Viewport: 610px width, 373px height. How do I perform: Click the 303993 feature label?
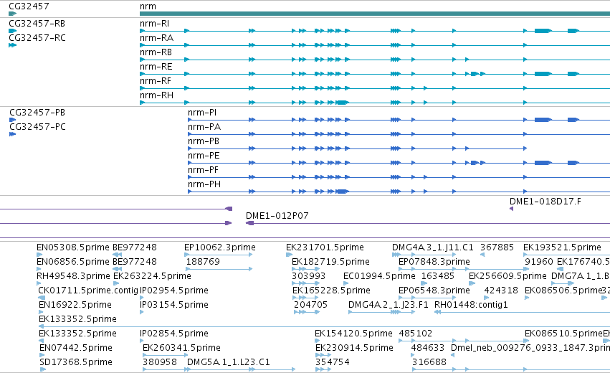308,276
